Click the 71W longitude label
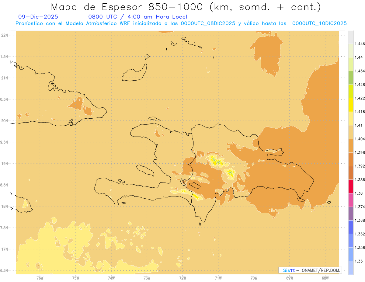The height and width of the screenshot is (282, 365). (218, 278)
